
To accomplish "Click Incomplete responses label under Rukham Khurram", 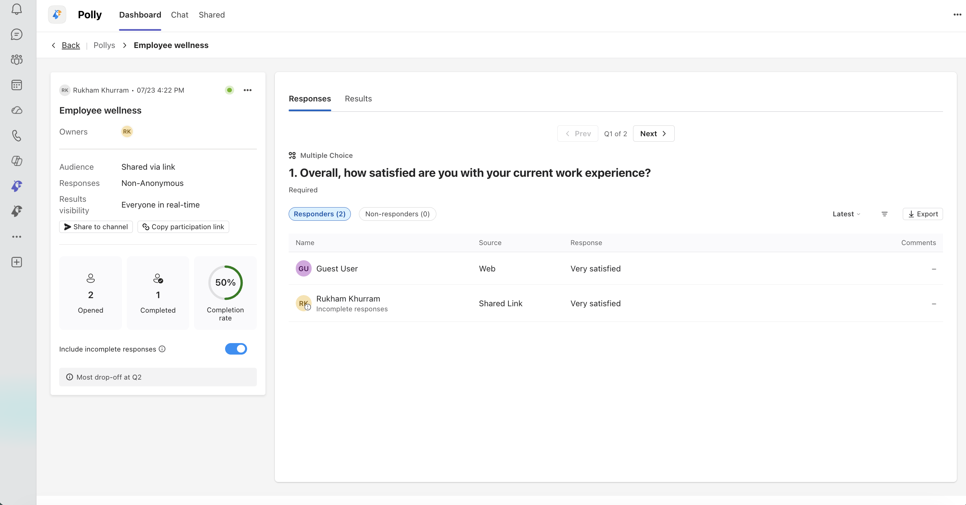I will point(352,309).
